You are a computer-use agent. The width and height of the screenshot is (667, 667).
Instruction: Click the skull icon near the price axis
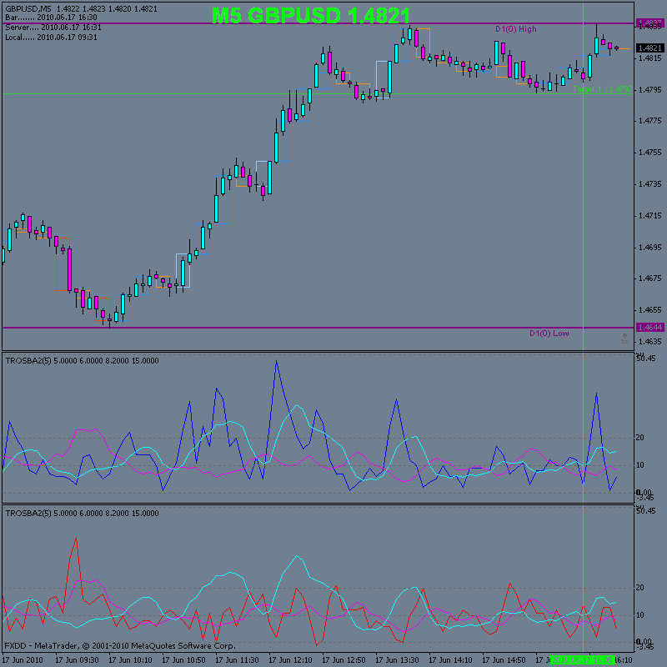pos(624,339)
